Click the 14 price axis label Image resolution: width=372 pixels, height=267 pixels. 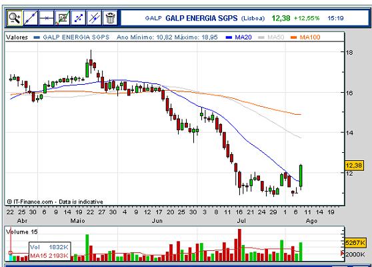pos(349,133)
